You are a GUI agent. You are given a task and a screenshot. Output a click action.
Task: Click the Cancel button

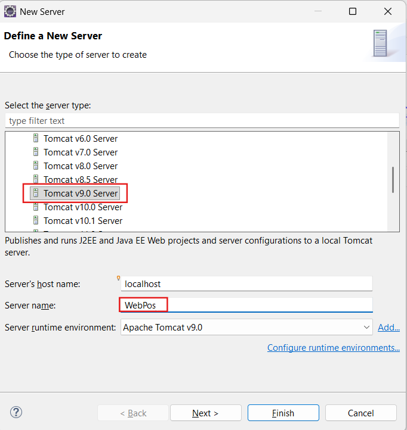click(361, 413)
